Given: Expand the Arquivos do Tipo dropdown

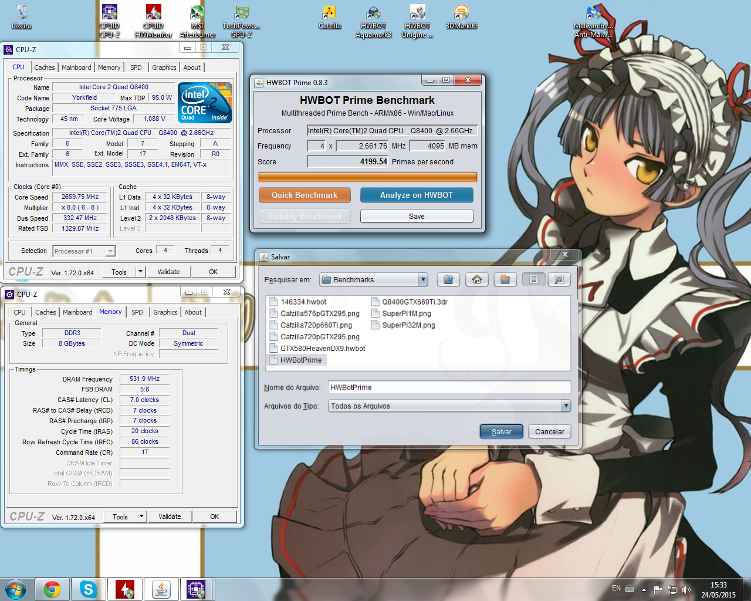Looking at the screenshot, I should point(566,406).
